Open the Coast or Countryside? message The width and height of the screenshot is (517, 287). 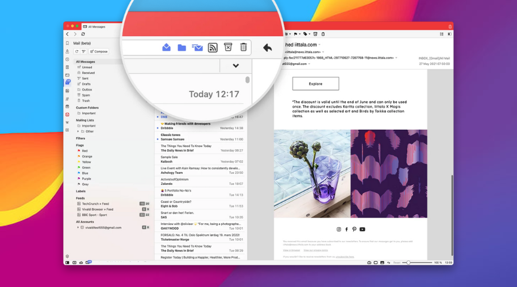coord(200,204)
